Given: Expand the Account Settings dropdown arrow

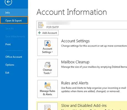Looking at the screenshot, I should coord(52,52).
